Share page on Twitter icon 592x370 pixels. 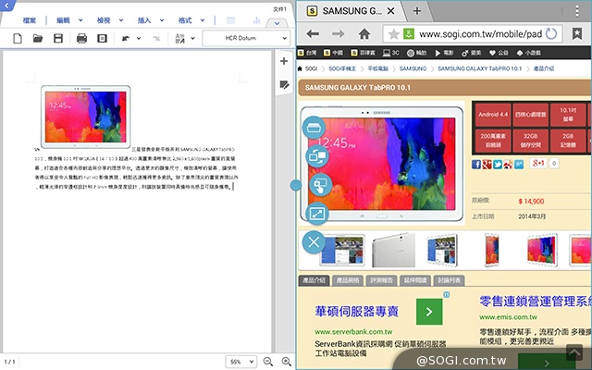point(498,165)
